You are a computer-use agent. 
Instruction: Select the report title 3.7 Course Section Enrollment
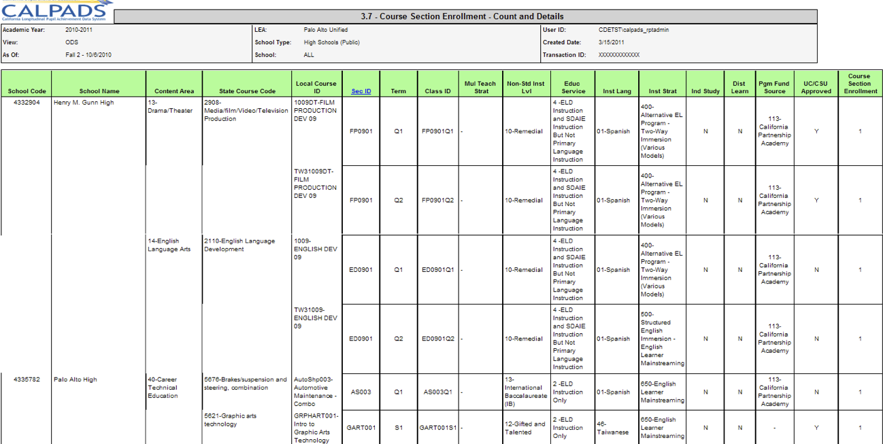click(462, 16)
